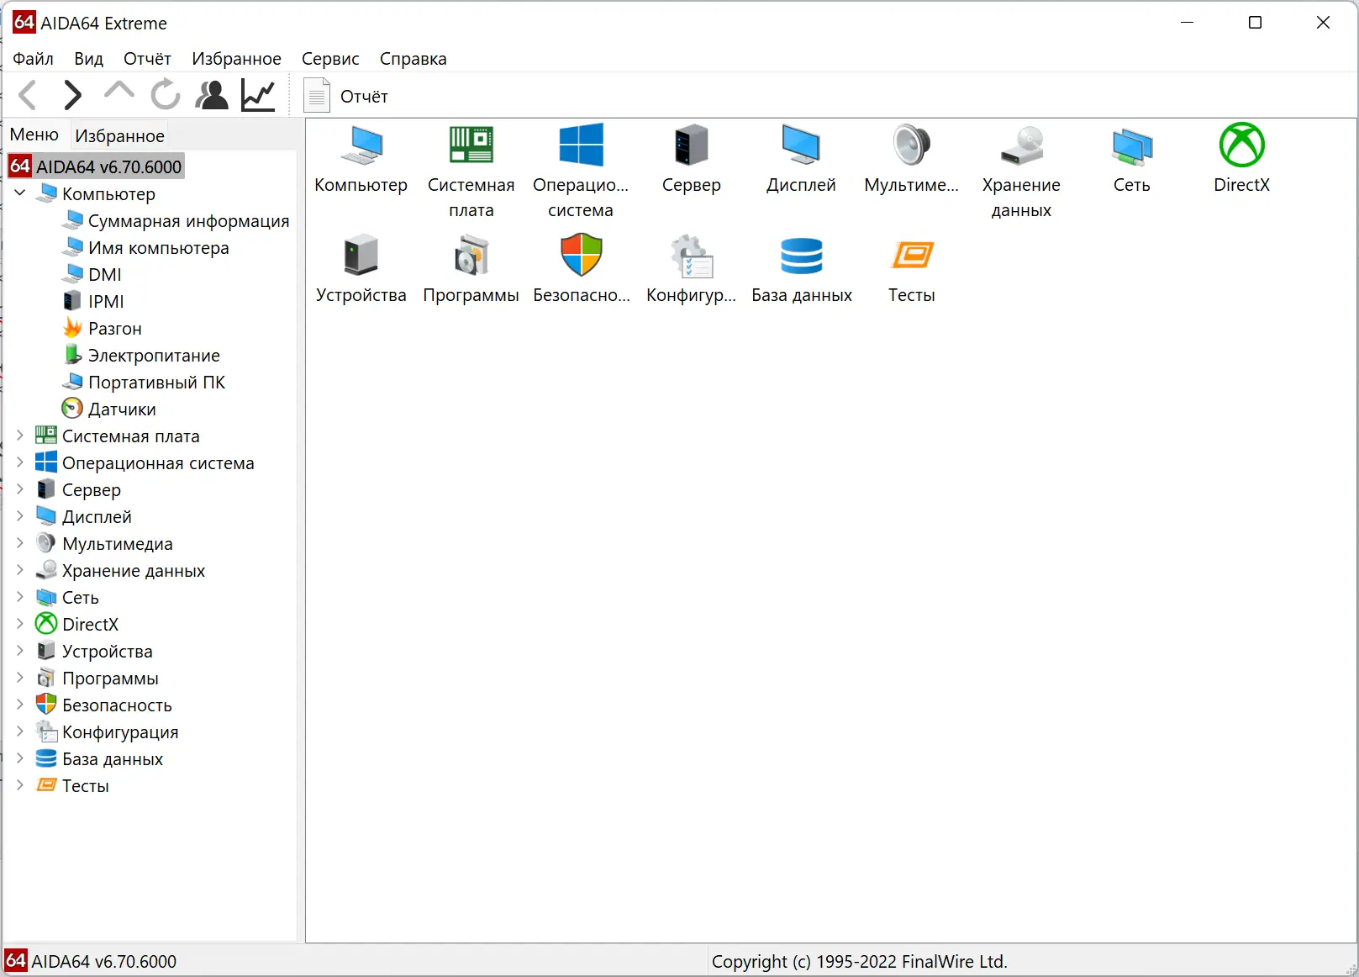
Task: Open the Сервис menu
Action: [329, 58]
